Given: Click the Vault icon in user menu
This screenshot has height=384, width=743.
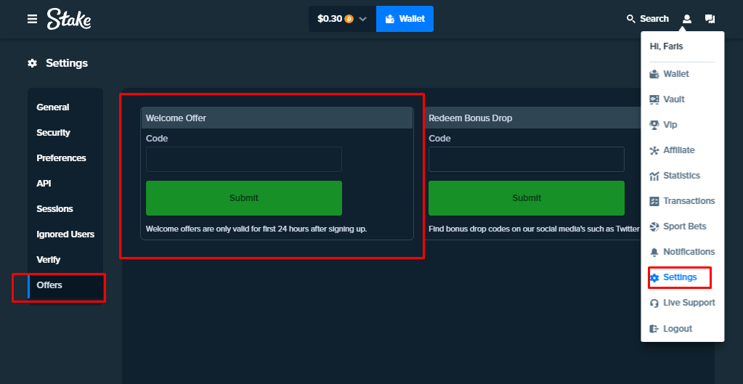Looking at the screenshot, I should coord(654,99).
